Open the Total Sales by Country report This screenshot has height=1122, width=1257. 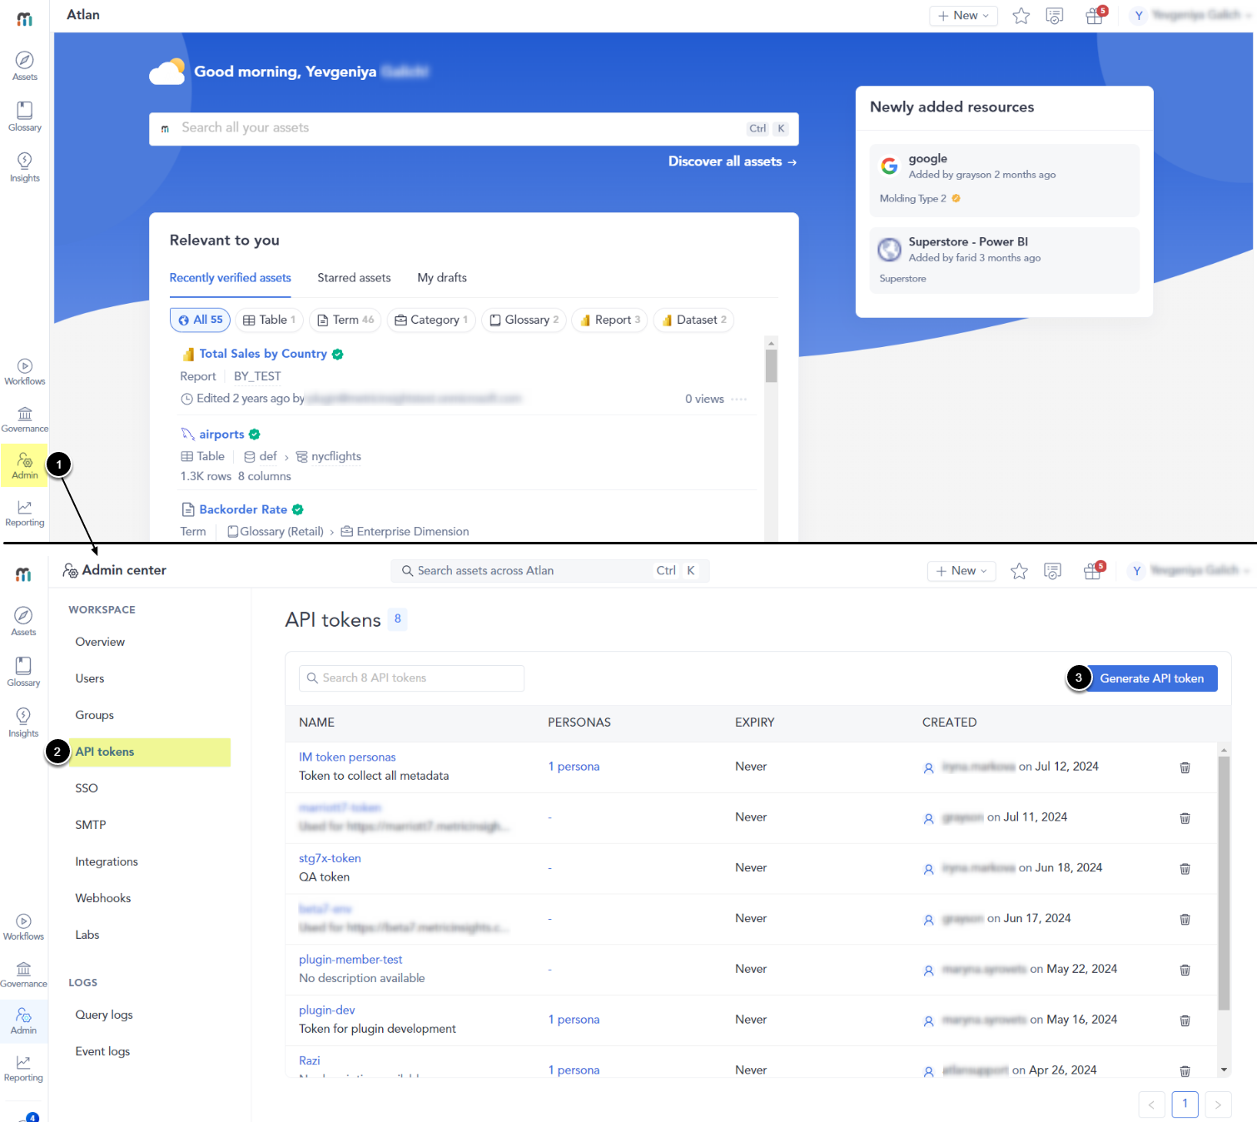click(x=263, y=354)
